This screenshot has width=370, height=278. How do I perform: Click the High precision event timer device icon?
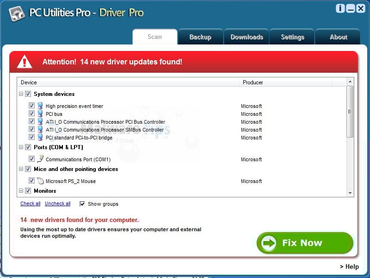(x=40, y=106)
